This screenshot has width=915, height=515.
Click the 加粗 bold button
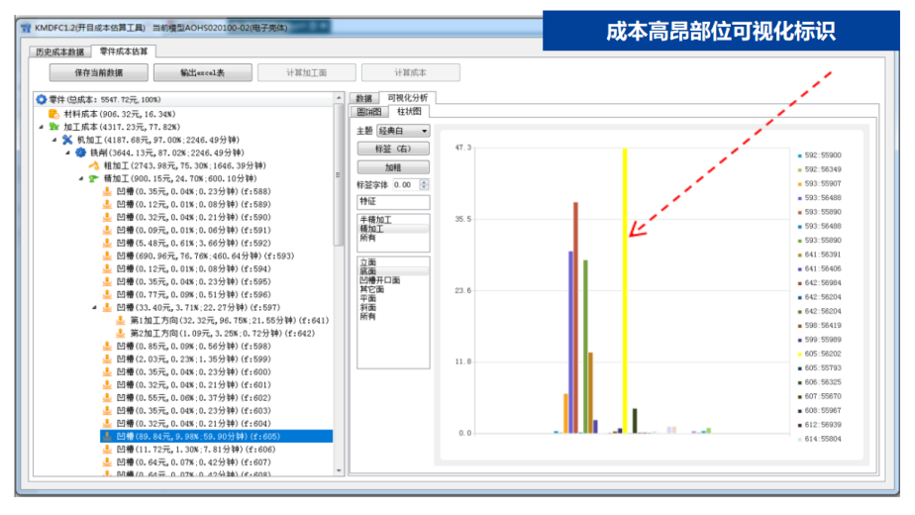[x=393, y=167]
